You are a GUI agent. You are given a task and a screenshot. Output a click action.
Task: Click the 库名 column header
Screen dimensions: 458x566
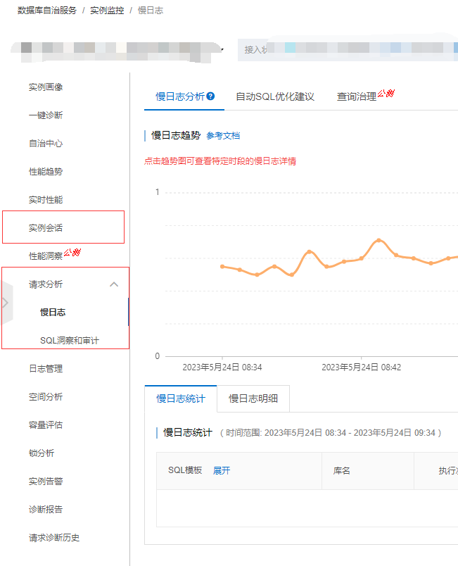pos(342,470)
